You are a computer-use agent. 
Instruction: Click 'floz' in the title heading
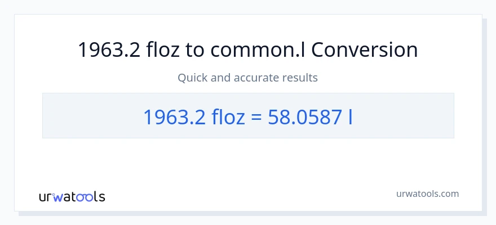tap(163, 50)
